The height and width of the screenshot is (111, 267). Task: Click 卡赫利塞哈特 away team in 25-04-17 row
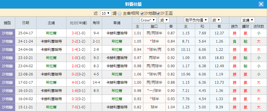[x=117, y=33]
